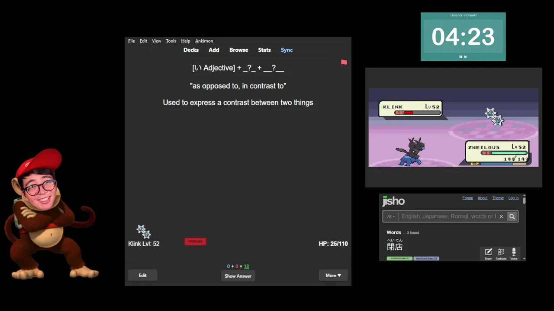The image size is (554, 311).
Task: Open the Radicals lookup tool
Action: click(501, 254)
